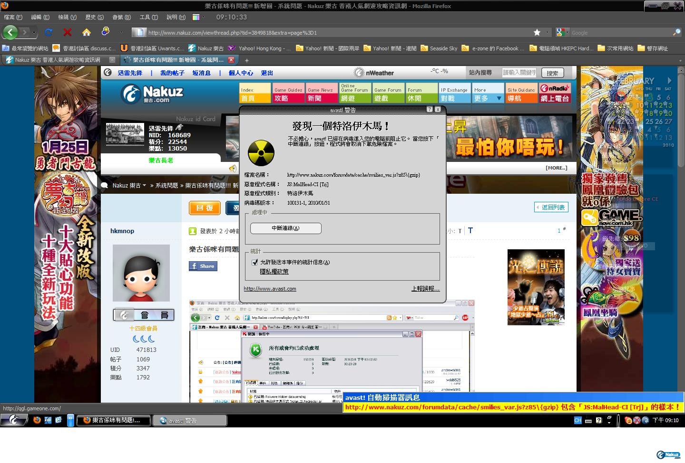Click the 返回列表 return to list link

coord(551,208)
